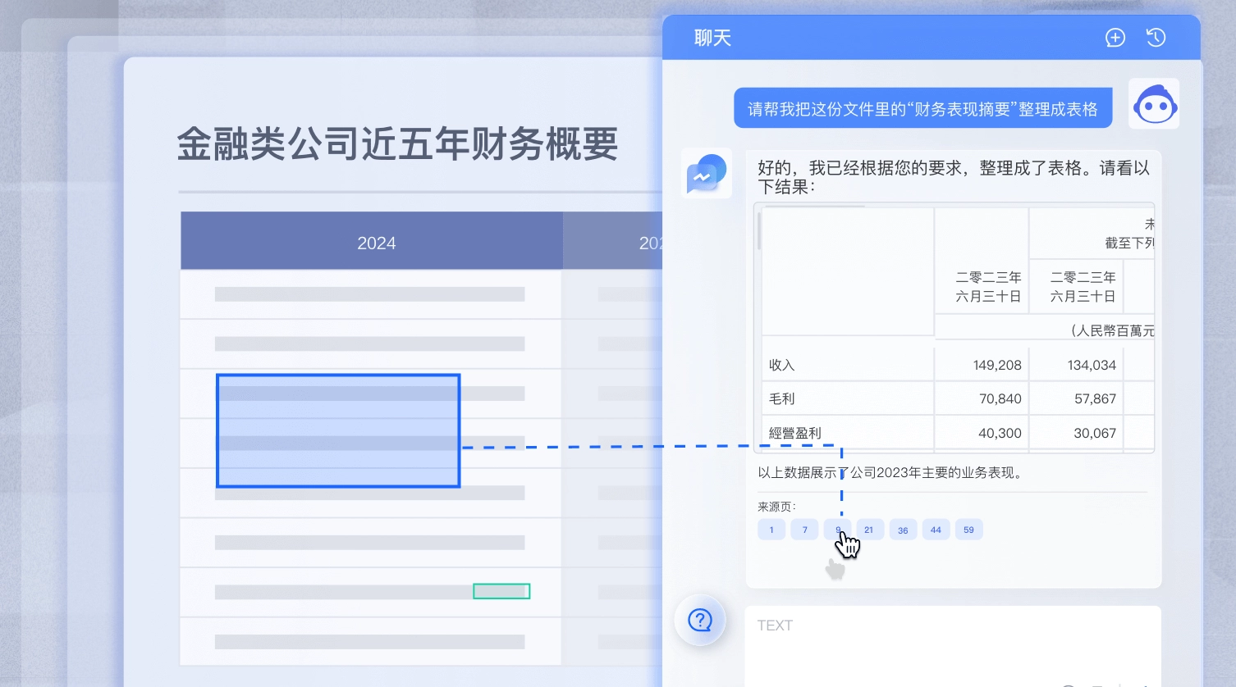Viewport: 1236px width, 687px height.
Task: Click the value 40,300
Action: point(1000,433)
